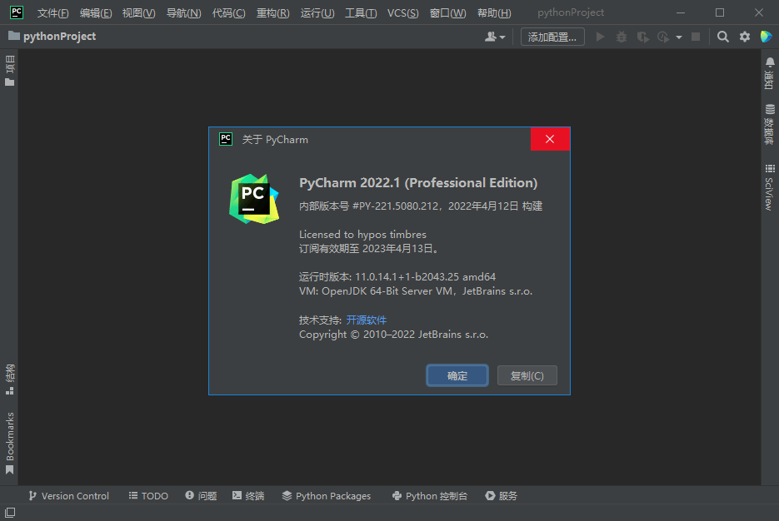Click the 复制(C) button
Screen dimensions: 779x521
[x=527, y=375]
